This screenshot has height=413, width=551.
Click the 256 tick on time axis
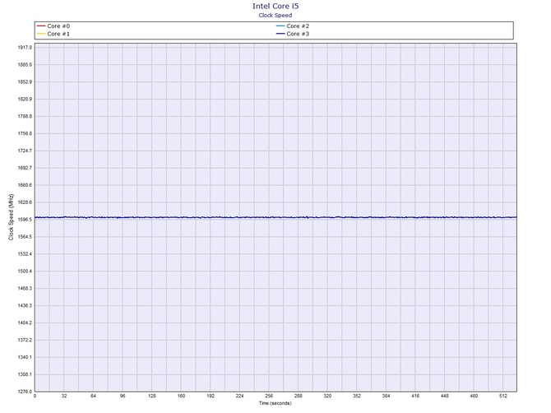pos(269,396)
